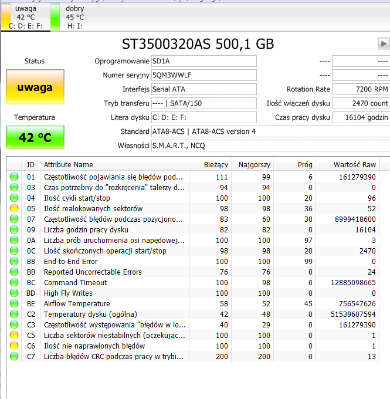This screenshot has height=399, width=390.
Task: Click the Attribute Name column header
Action: (114, 165)
